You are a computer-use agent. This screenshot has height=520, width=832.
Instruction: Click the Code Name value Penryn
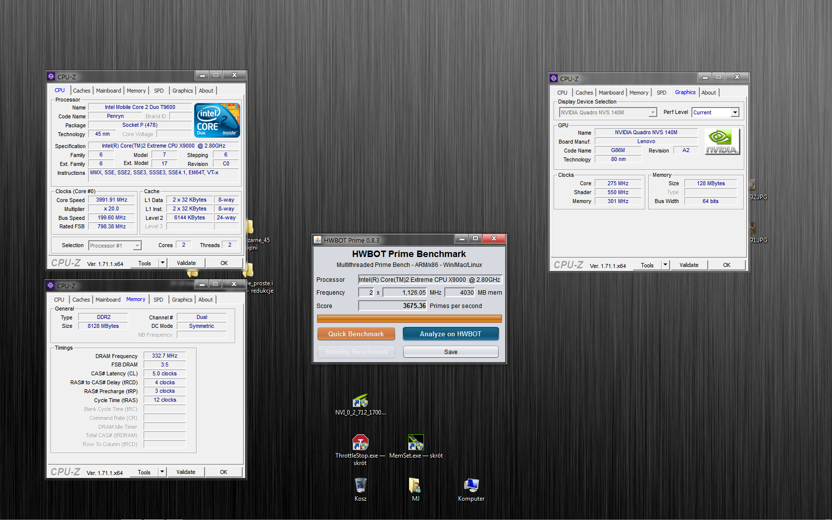coord(115,116)
